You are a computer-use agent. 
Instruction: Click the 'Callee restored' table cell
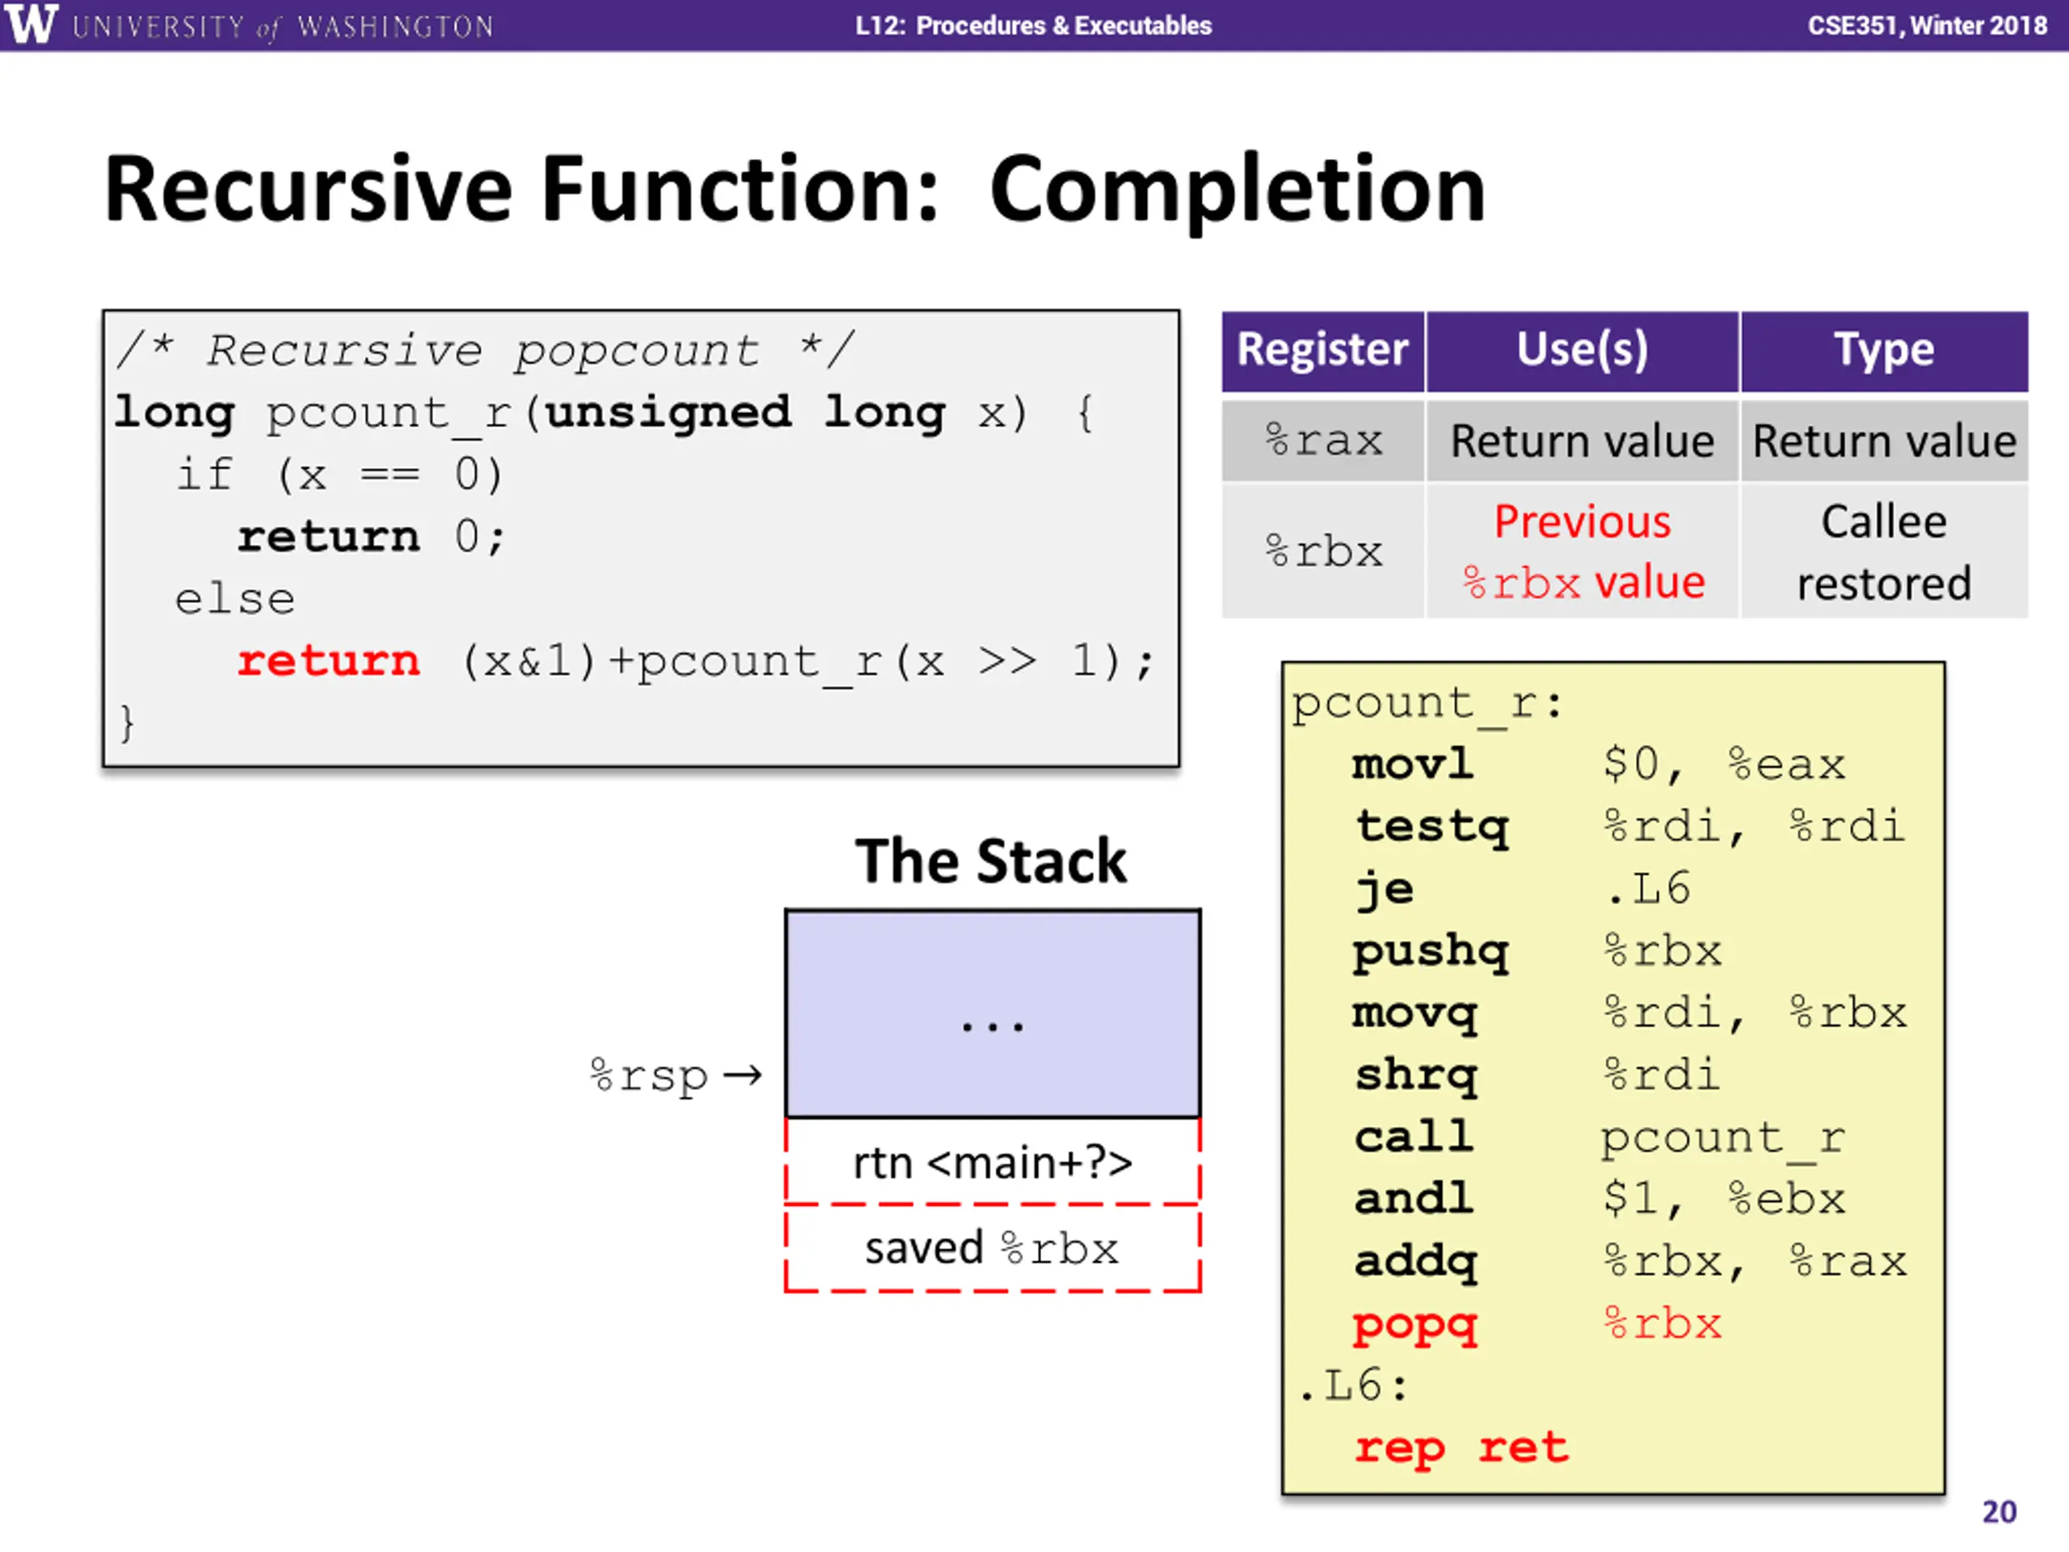tap(1884, 551)
